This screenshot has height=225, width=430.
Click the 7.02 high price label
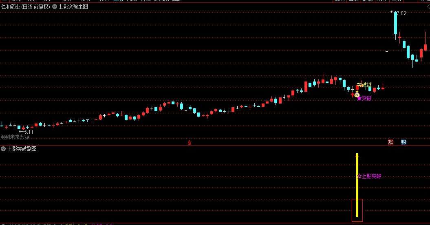[x=401, y=13]
